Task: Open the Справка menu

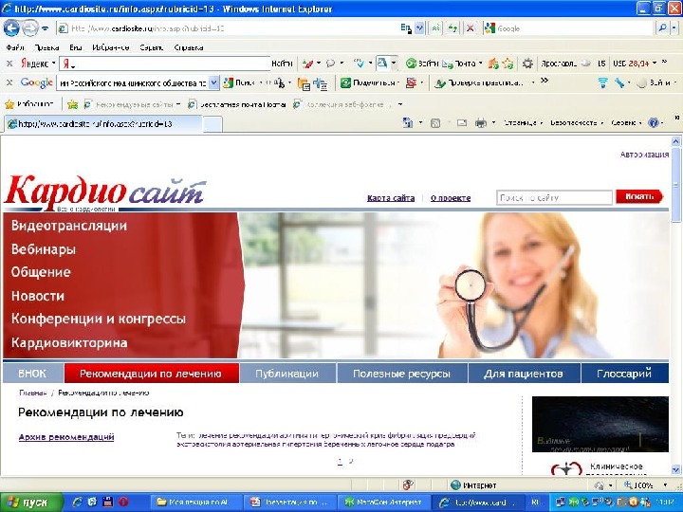Action: point(188,47)
